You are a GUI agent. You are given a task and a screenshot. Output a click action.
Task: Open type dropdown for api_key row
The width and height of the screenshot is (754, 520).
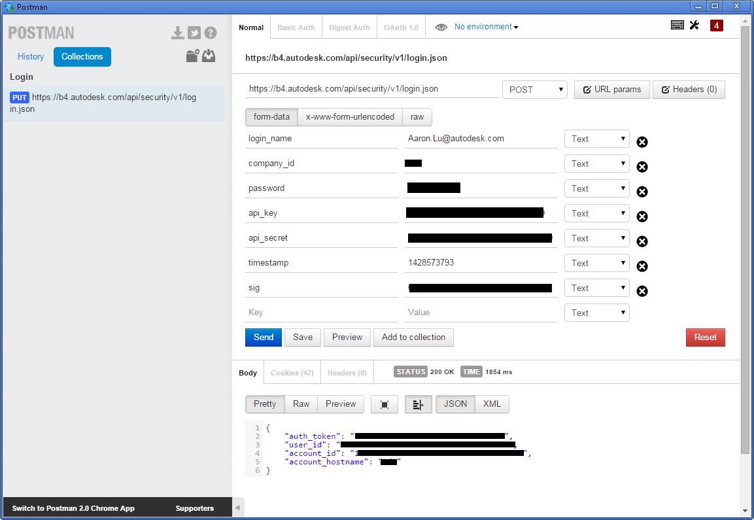(x=597, y=214)
